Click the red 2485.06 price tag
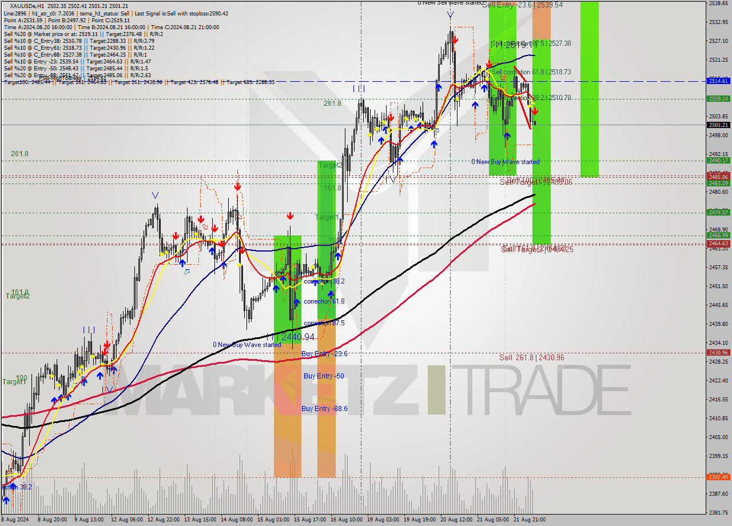 point(718,177)
